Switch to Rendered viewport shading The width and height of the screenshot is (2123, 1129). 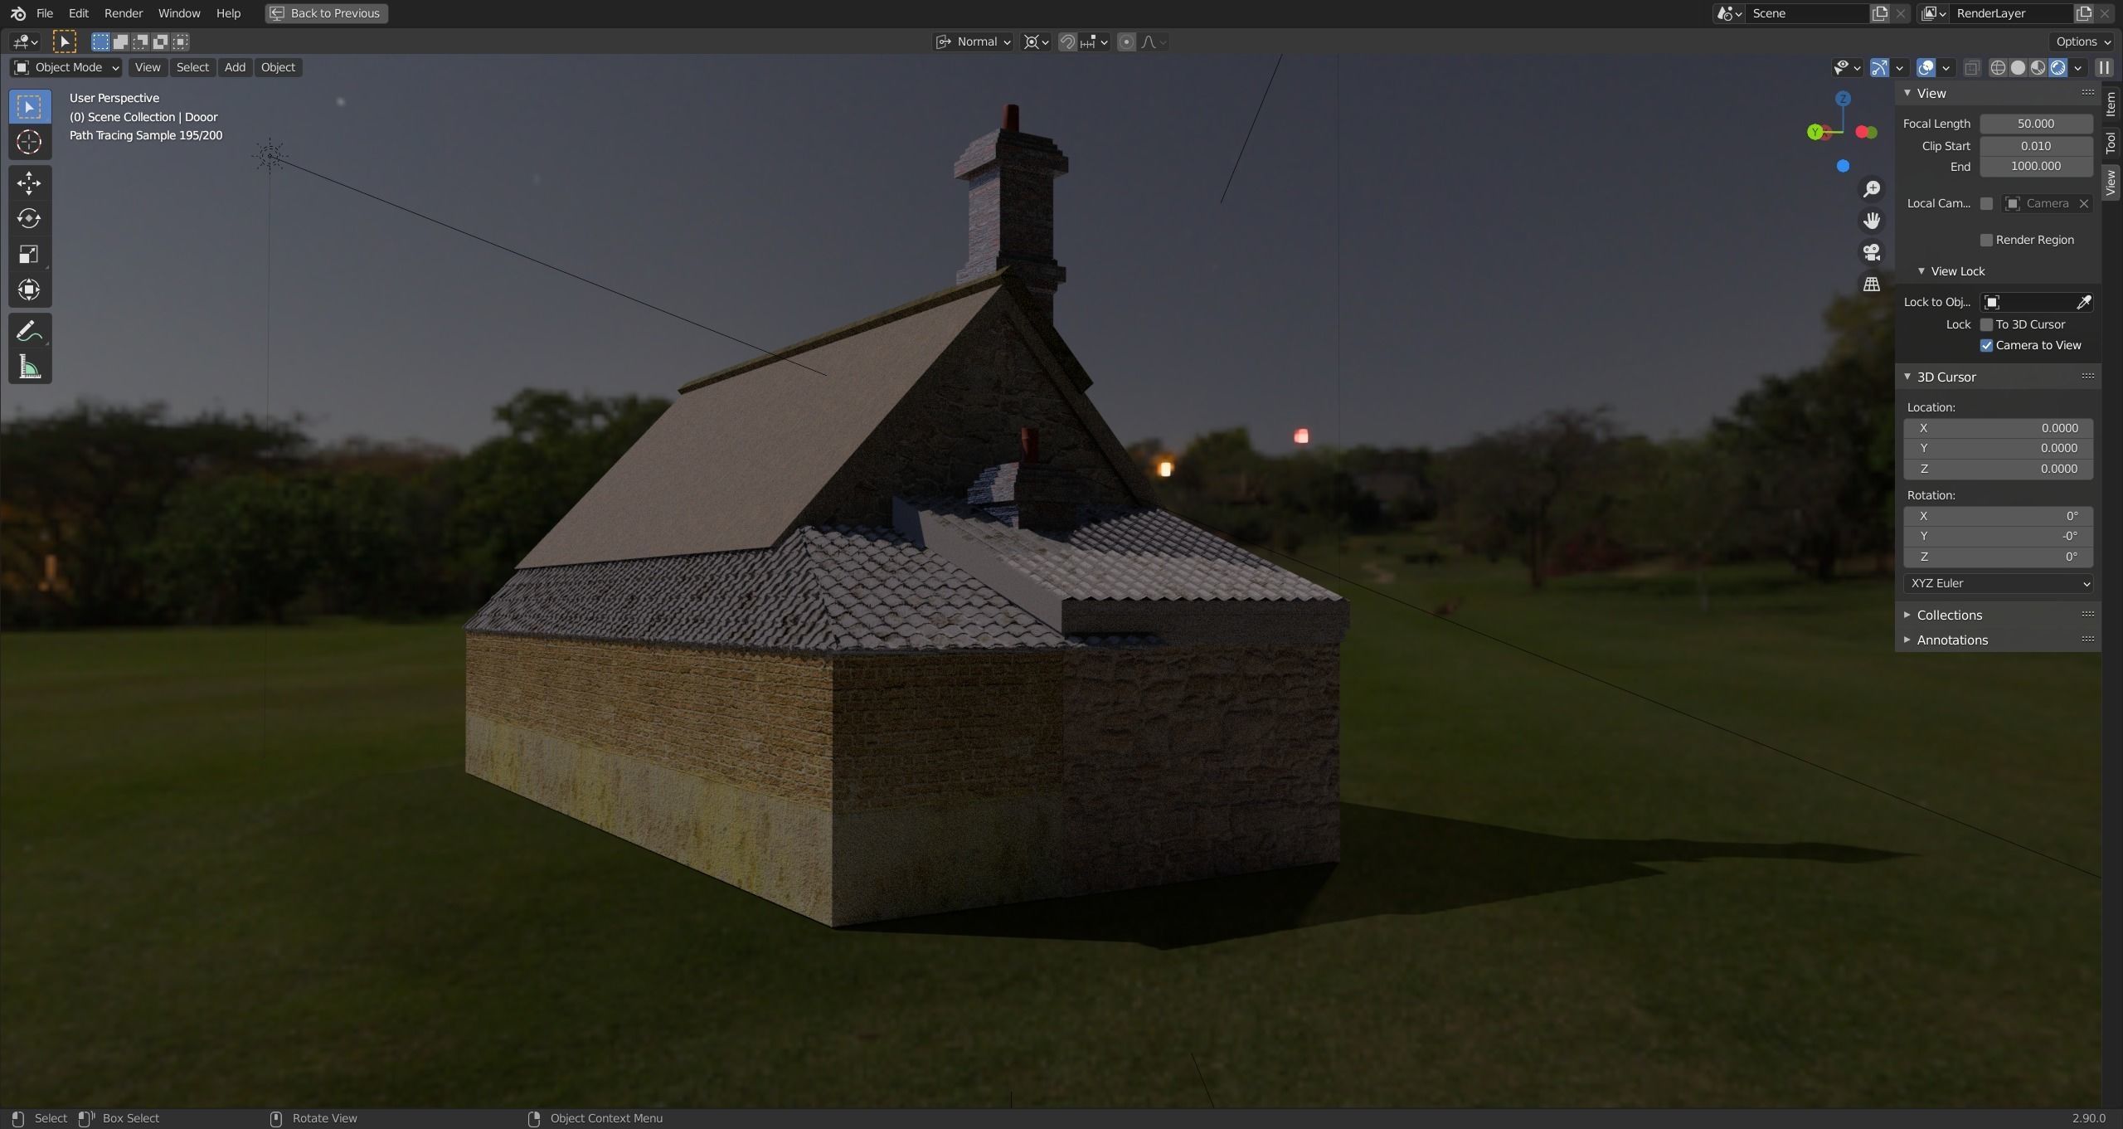(2058, 68)
